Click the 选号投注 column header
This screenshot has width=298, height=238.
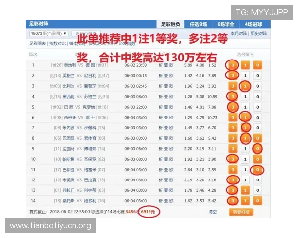[245, 54]
